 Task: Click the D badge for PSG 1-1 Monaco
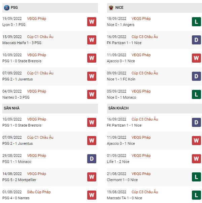[92, 159]
